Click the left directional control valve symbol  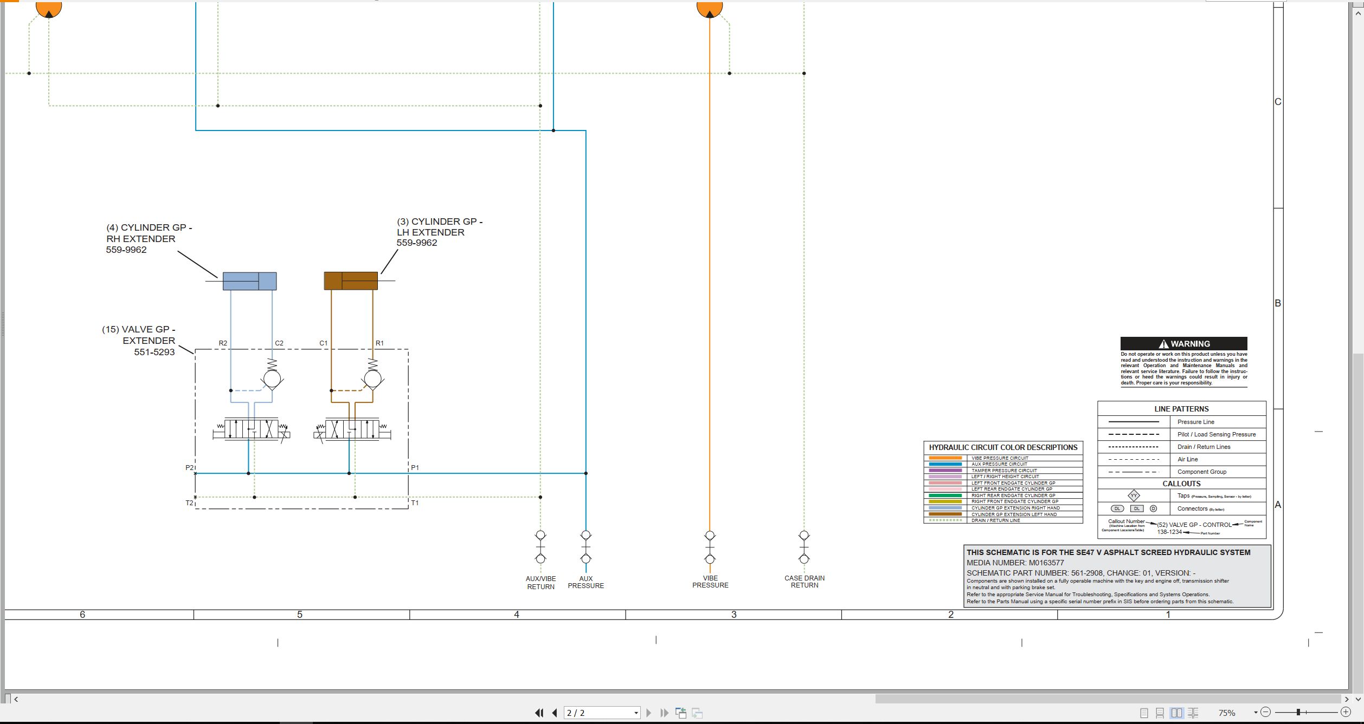coord(252,431)
